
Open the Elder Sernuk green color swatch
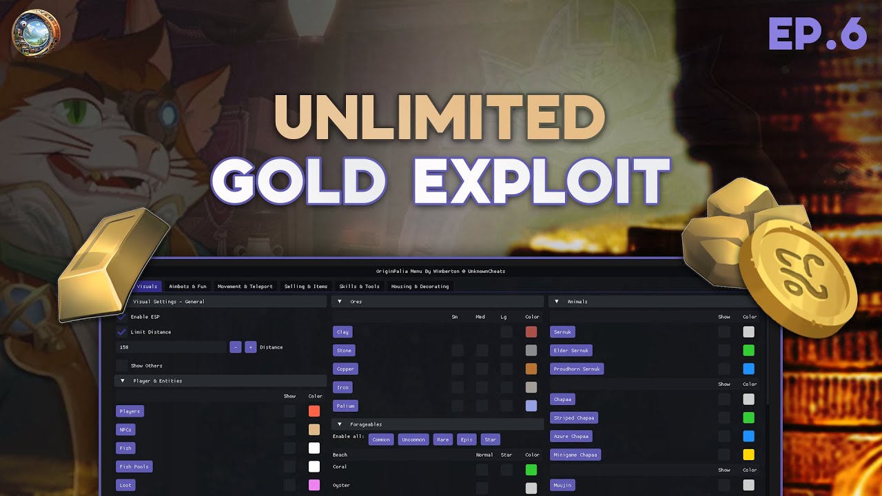tap(748, 351)
